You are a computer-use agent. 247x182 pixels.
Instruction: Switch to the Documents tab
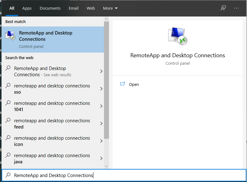pos(50,8)
